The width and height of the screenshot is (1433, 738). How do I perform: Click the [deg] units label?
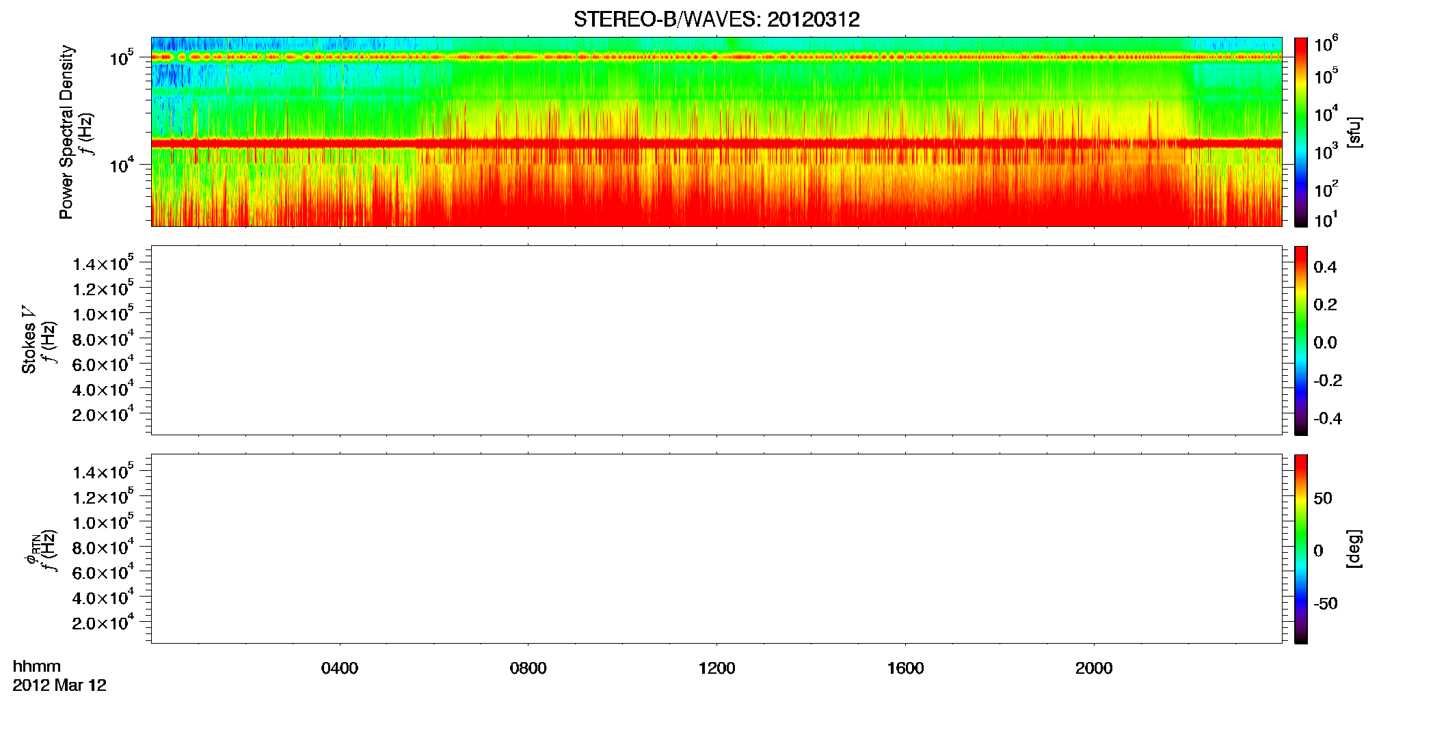click(x=1355, y=549)
